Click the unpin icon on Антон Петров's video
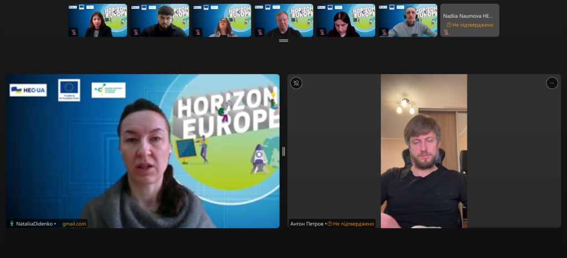The image size is (567, 258). click(x=297, y=83)
